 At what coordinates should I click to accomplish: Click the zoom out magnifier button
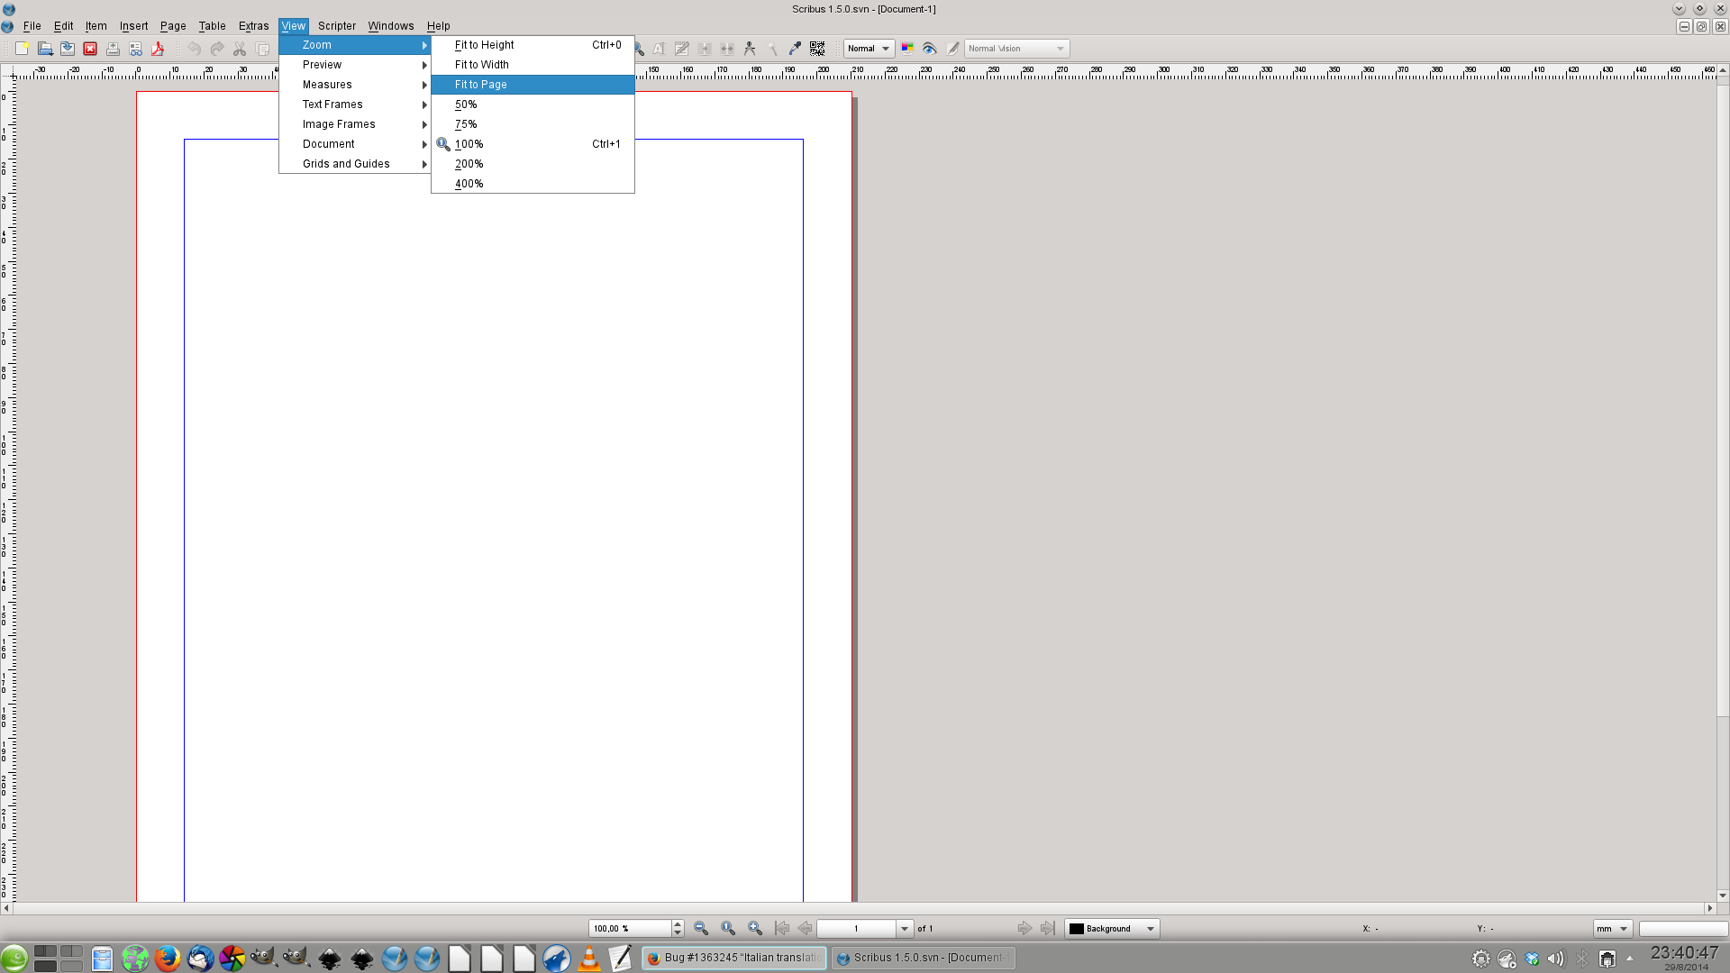coord(701,928)
